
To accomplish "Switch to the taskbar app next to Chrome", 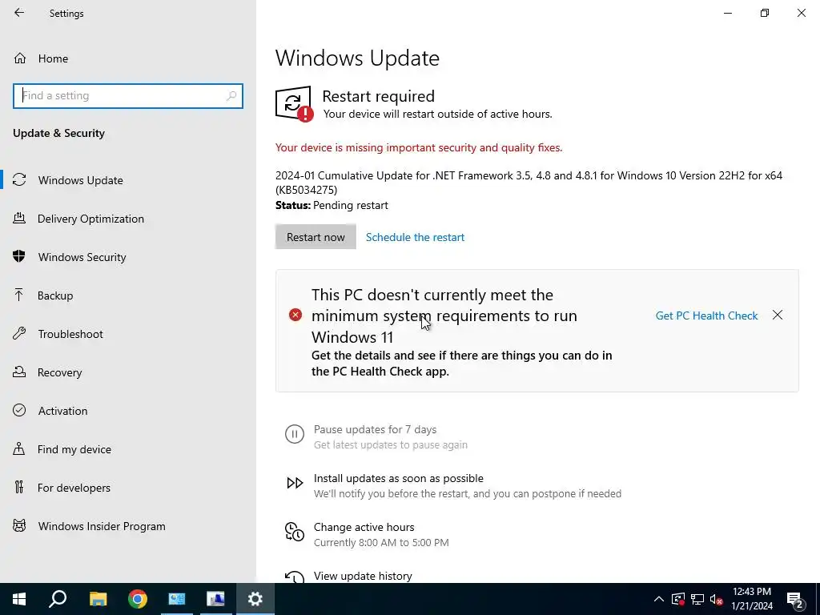I will pyautogui.click(x=177, y=599).
